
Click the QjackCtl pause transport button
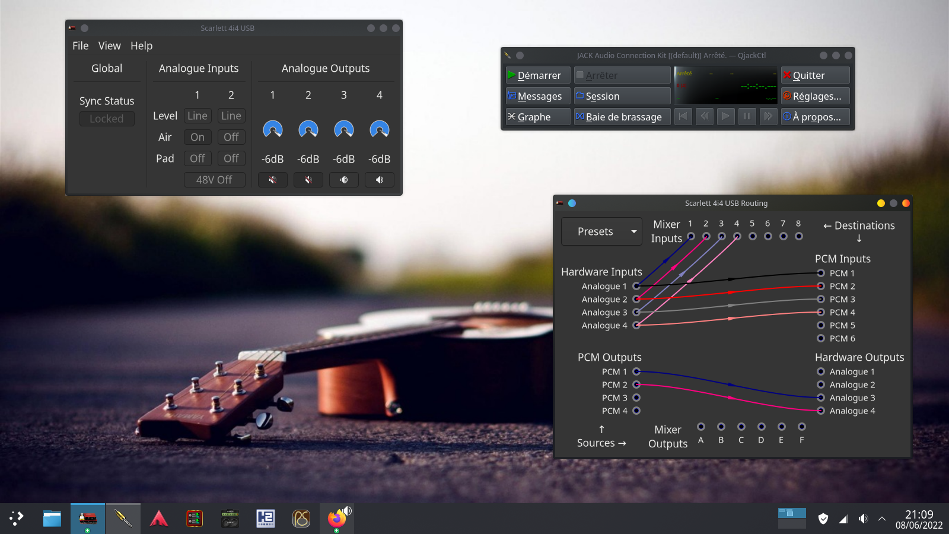747,116
